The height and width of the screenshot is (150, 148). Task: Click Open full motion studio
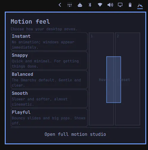[x=75, y=134]
